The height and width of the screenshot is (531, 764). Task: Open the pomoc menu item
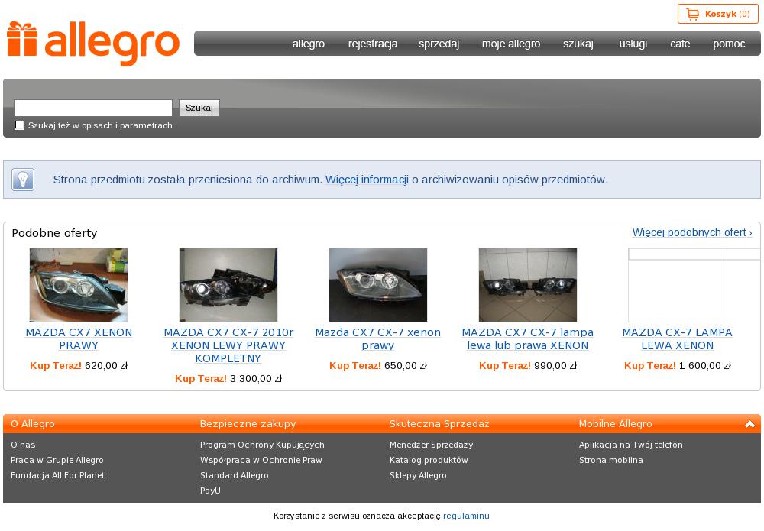click(729, 44)
